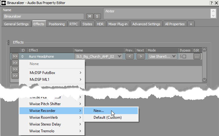Click the Wwise app icon in title bar
219x136 pixels.
click(x=3, y=3)
